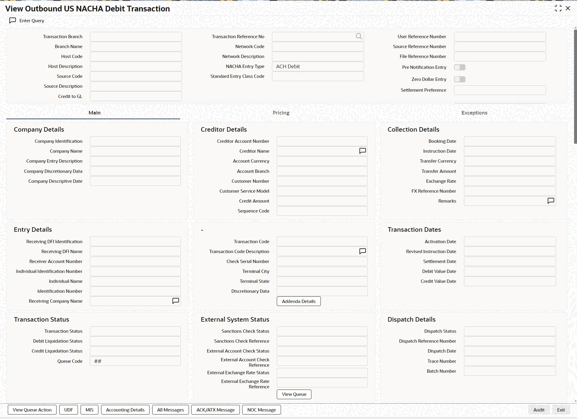Focus the Transaction Branch field

point(136,37)
